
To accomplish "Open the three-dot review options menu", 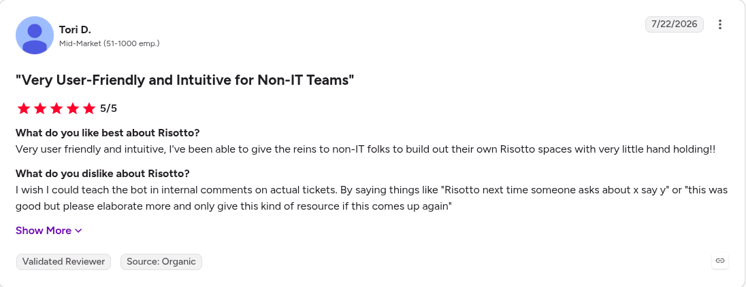I will [720, 24].
